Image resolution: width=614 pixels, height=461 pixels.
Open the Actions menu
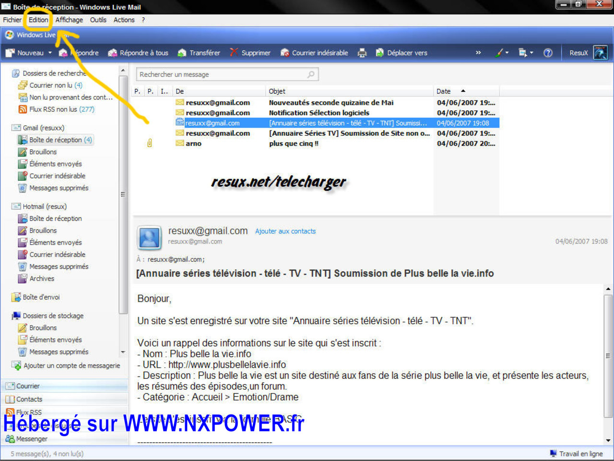[124, 20]
